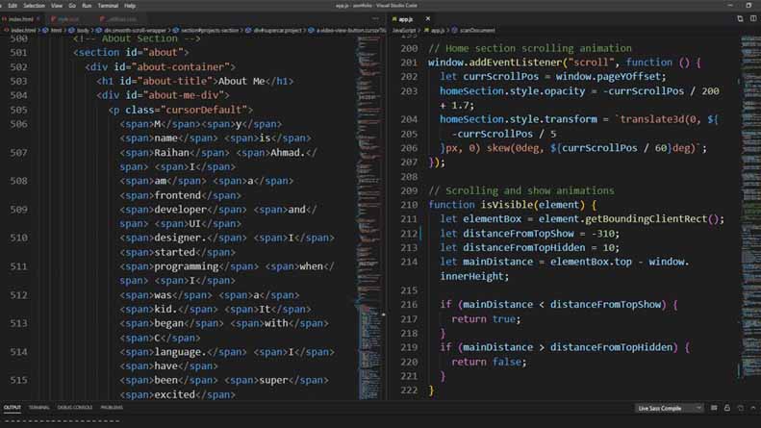Click line number 515 in left editor
761x428 pixels.
(18, 380)
